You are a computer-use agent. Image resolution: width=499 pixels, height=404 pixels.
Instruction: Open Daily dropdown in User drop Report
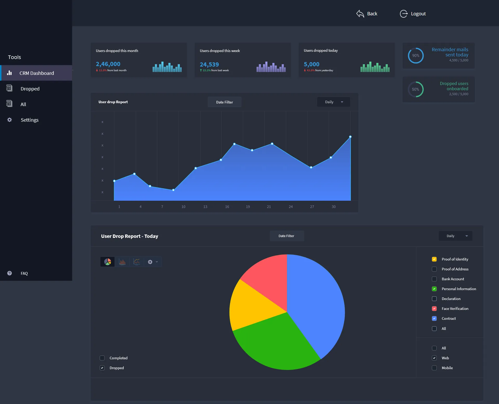[x=333, y=102]
